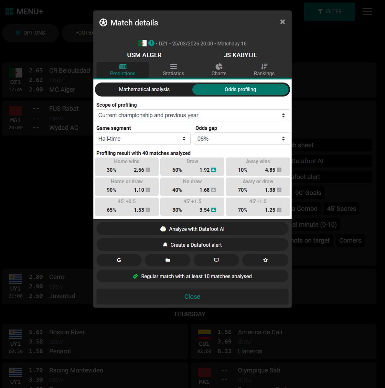Open Olympique Safi match row
Viewport: 385px width, 388px height.
(283, 375)
